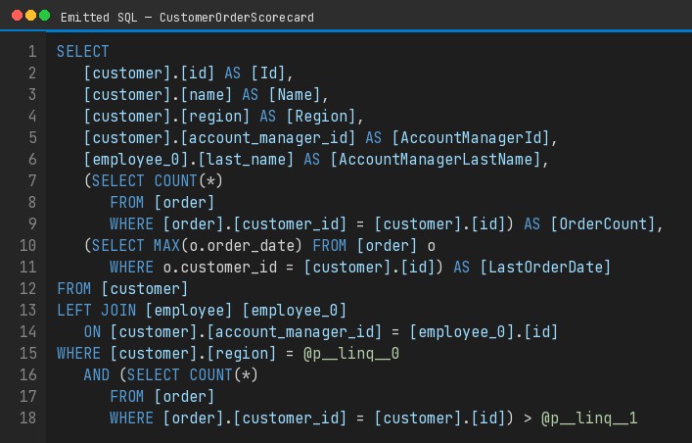
Task: Click the title text 'Emitted SQL — CustomerOrderScorecard'
Action: click(x=187, y=18)
